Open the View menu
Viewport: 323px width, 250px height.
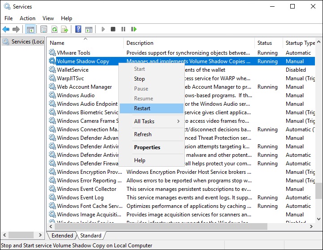pyautogui.click(x=48, y=18)
